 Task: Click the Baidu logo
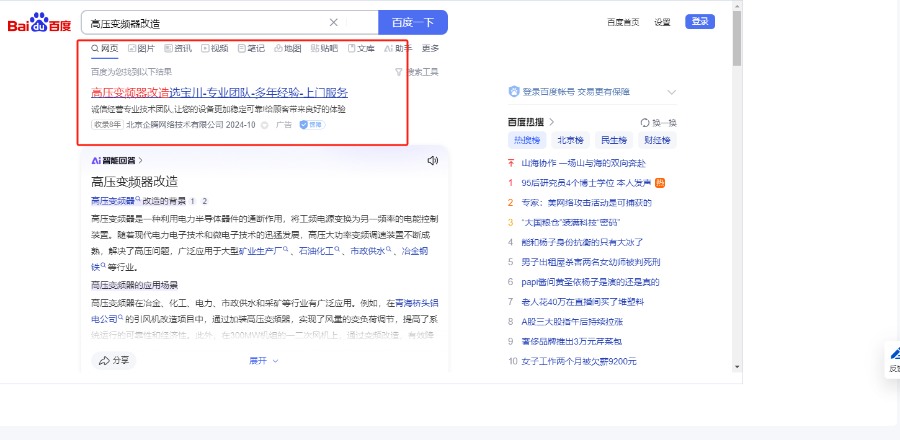point(39,24)
